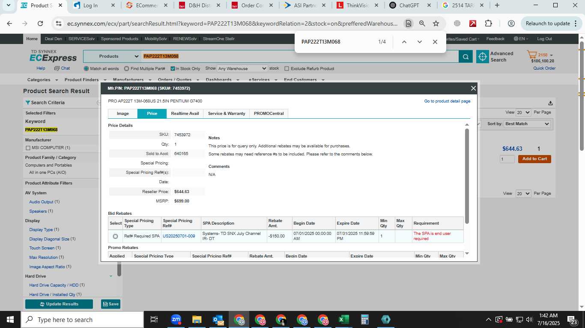Select Find Multiple Part# radio
This screenshot has width=585, height=328.
click(126, 68)
